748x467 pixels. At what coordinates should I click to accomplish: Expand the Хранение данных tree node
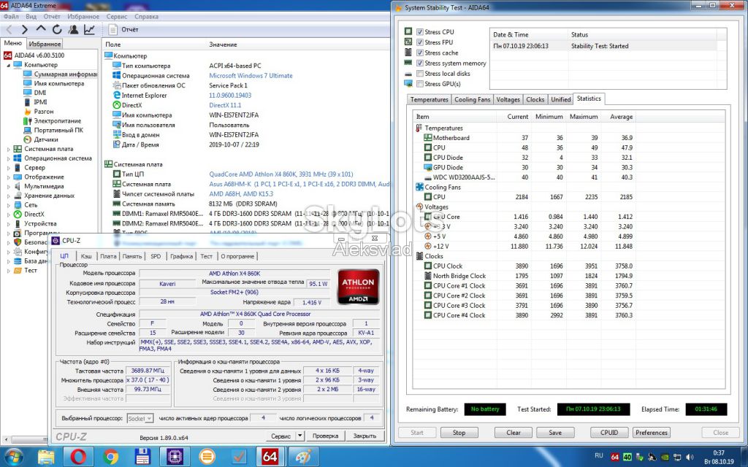pyautogui.click(x=8, y=196)
